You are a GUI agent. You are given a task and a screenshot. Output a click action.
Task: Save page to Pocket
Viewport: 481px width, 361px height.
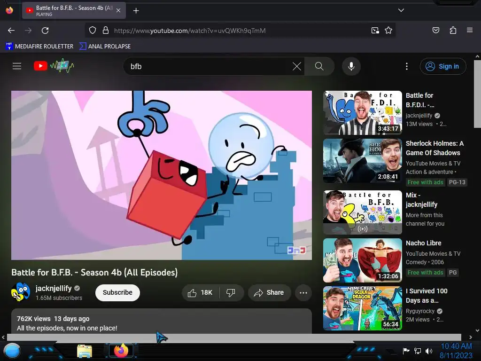click(x=435, y=31)
